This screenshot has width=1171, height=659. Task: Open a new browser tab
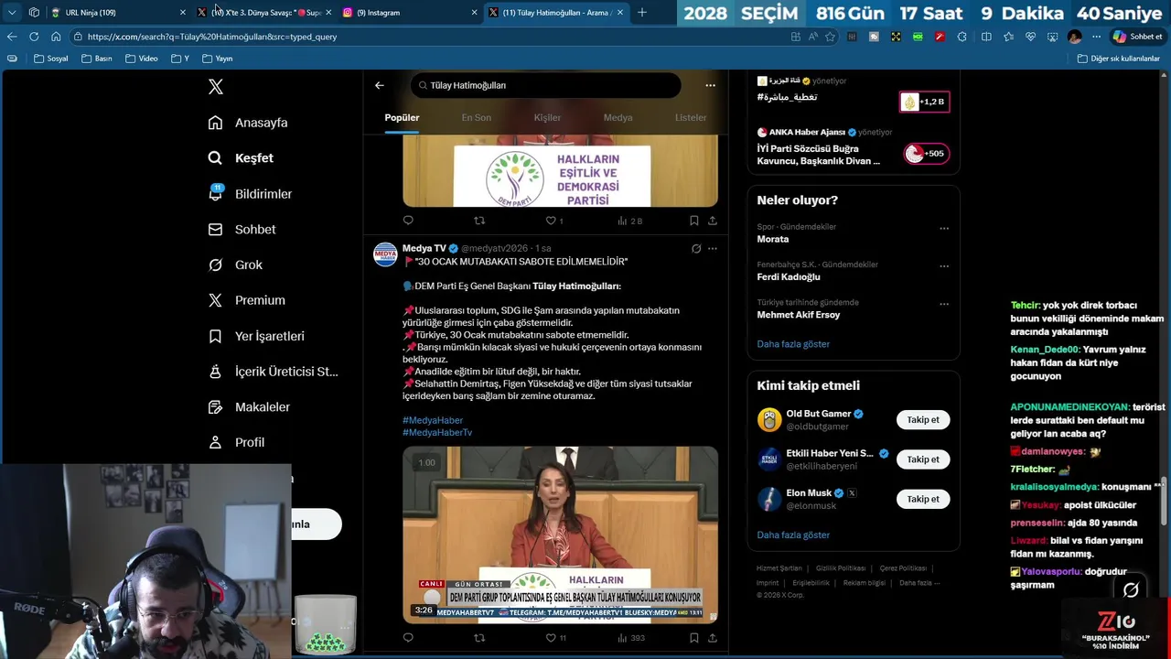point(641,12)
